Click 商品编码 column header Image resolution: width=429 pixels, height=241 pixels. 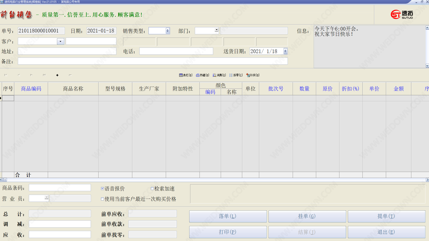(x=31, y=89)
